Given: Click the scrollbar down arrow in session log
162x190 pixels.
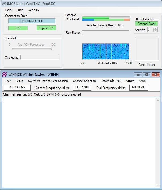Looking at the screenshot, I should click(x=158, y=185).
